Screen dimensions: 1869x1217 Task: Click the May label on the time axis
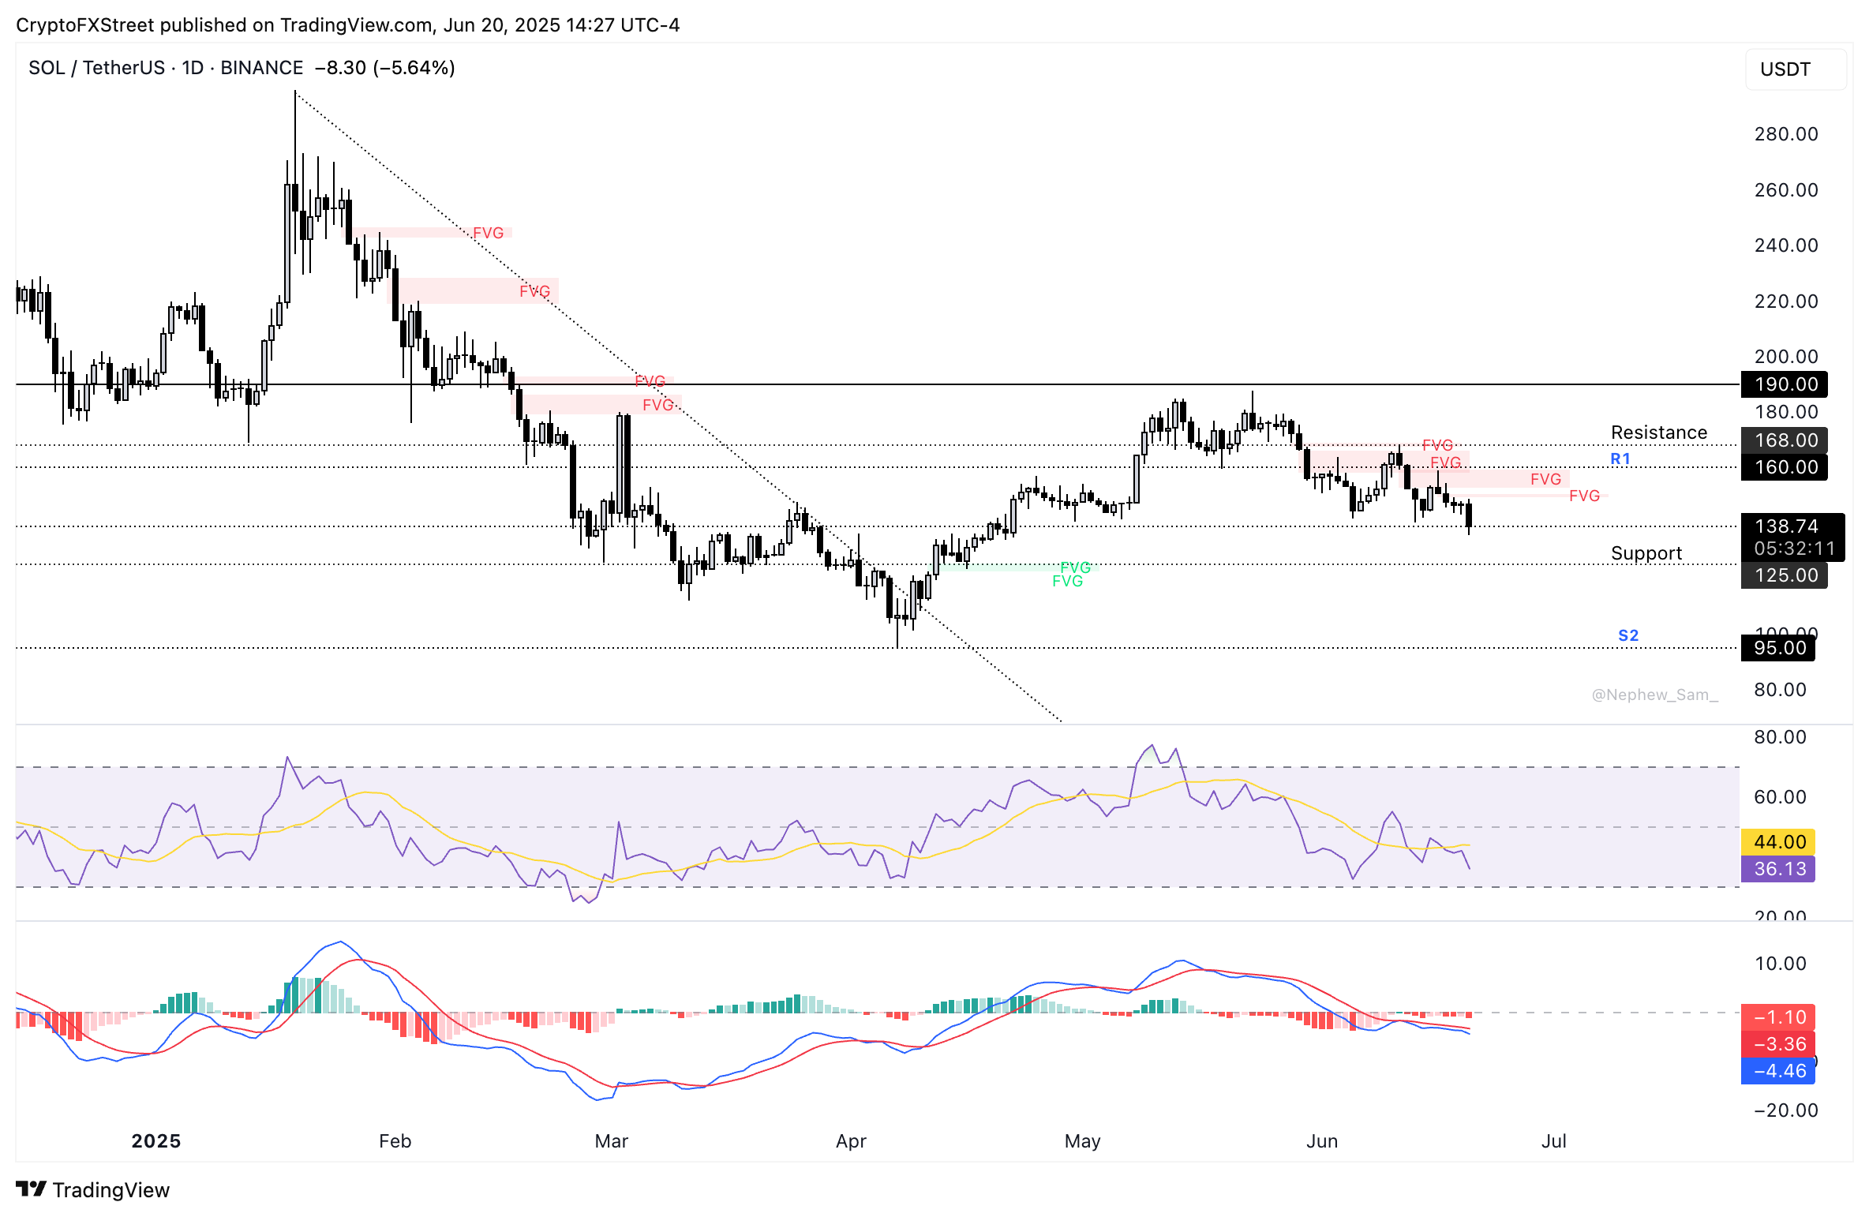[x=1083, y=1140]
